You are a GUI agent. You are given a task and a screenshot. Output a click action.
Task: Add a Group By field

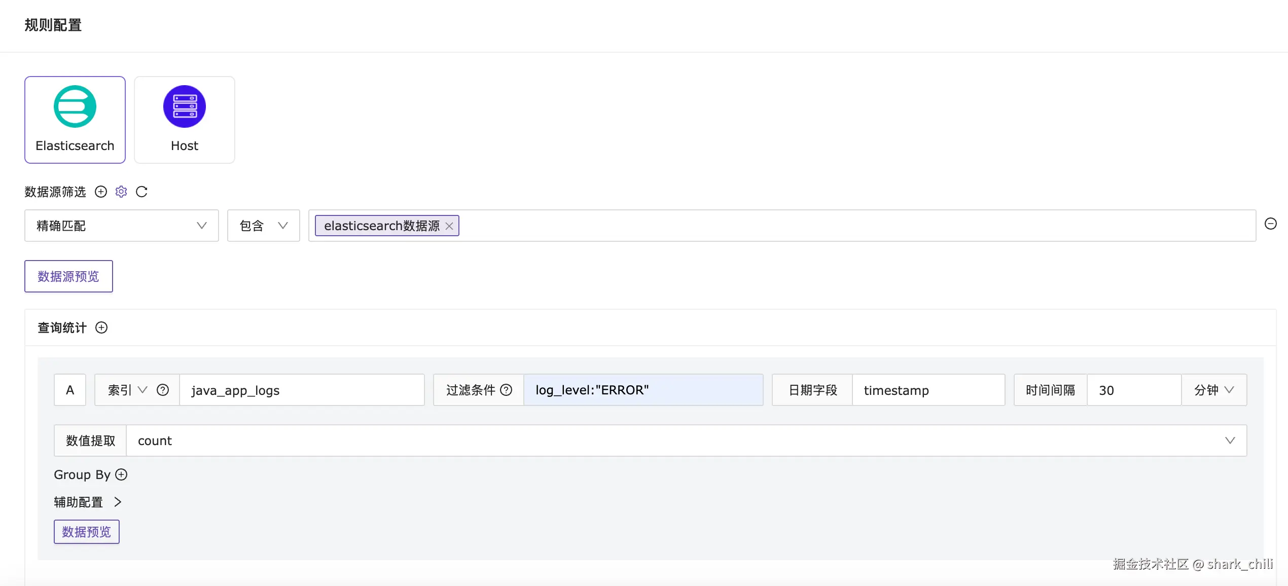121,474
